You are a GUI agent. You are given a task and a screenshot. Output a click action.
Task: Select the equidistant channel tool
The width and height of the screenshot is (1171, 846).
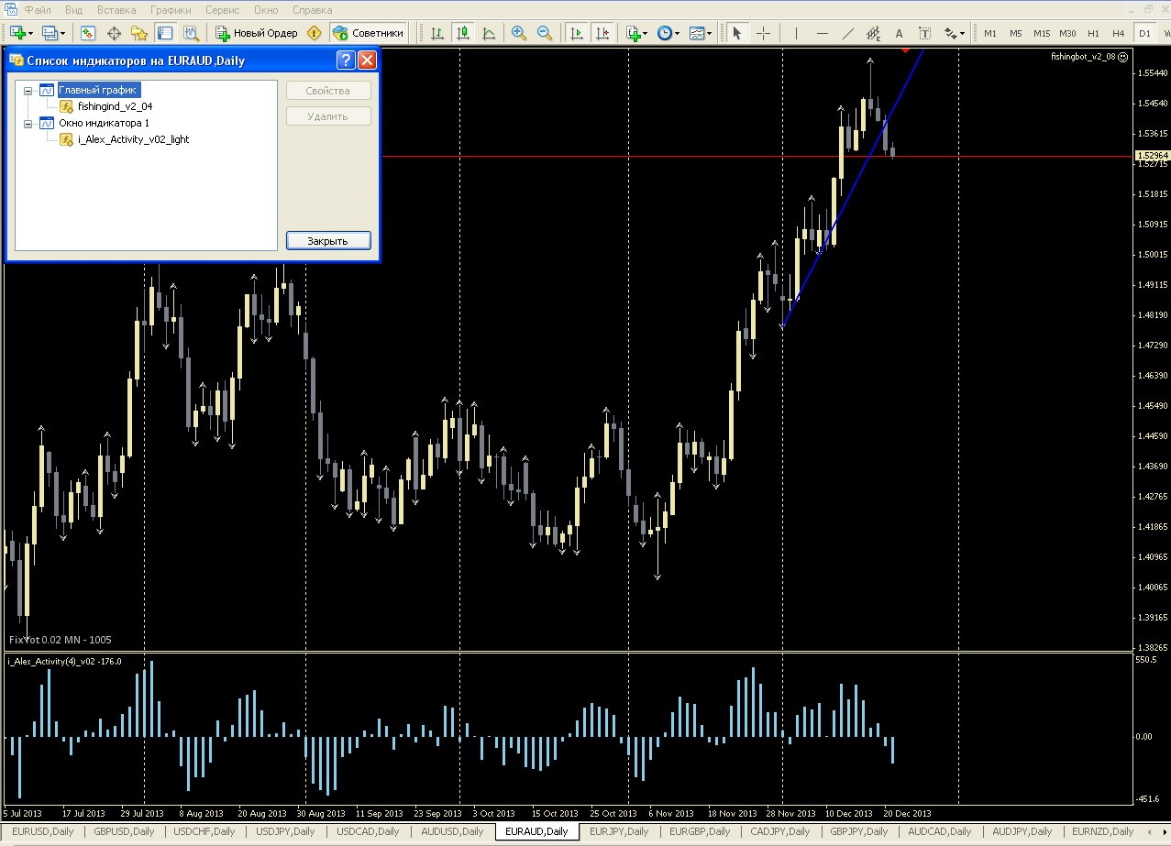pyautogui.click(x=874, y=33)
